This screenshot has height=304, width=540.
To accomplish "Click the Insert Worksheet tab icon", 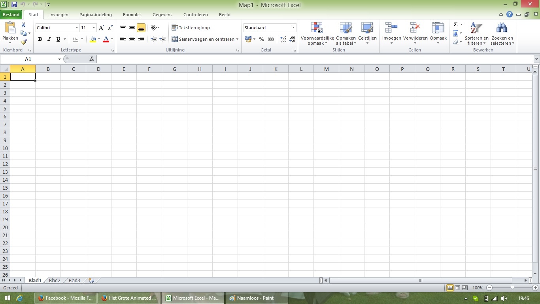I will point(92,280).
